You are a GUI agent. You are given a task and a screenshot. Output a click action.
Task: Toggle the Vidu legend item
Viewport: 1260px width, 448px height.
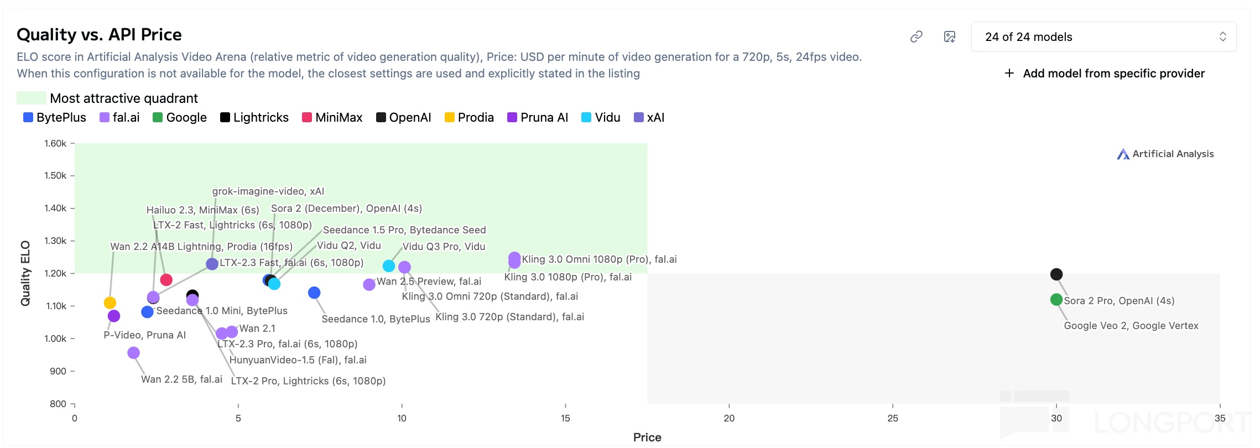(601, 117)
